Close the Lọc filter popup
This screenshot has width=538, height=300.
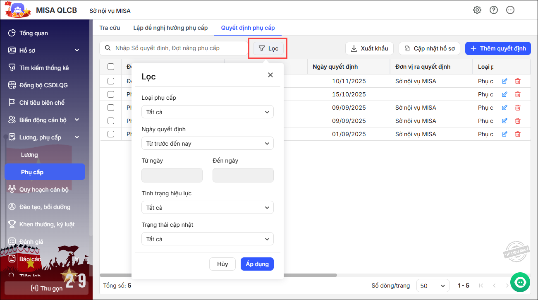click(x=270, y=75)
